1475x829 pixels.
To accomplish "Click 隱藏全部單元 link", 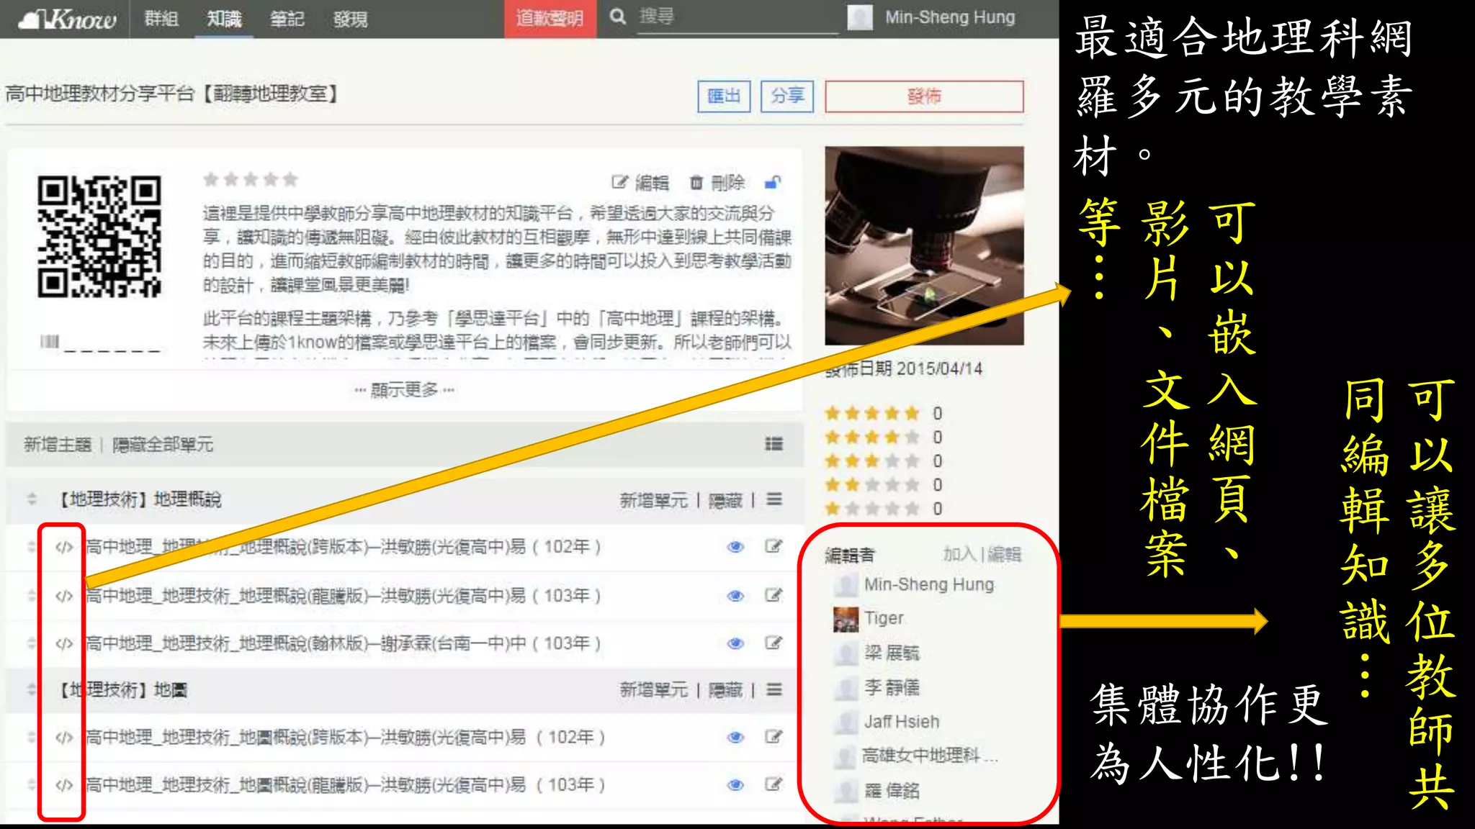I will [x=163, y=445].
